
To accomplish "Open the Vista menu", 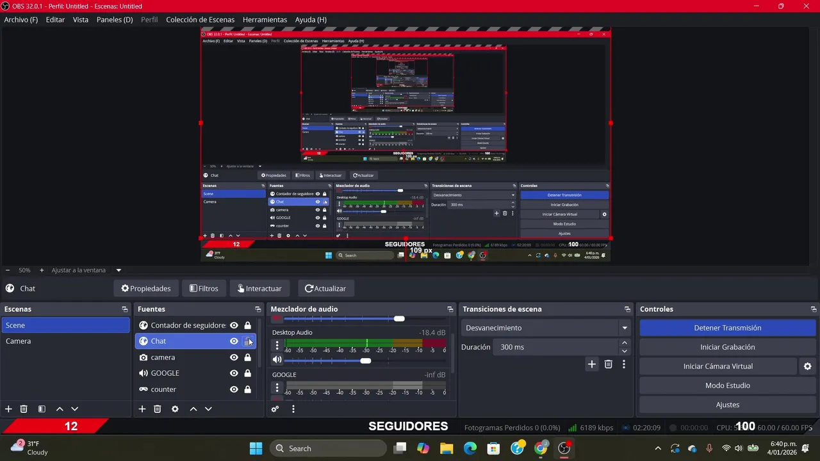I will [x=81, y=20].
